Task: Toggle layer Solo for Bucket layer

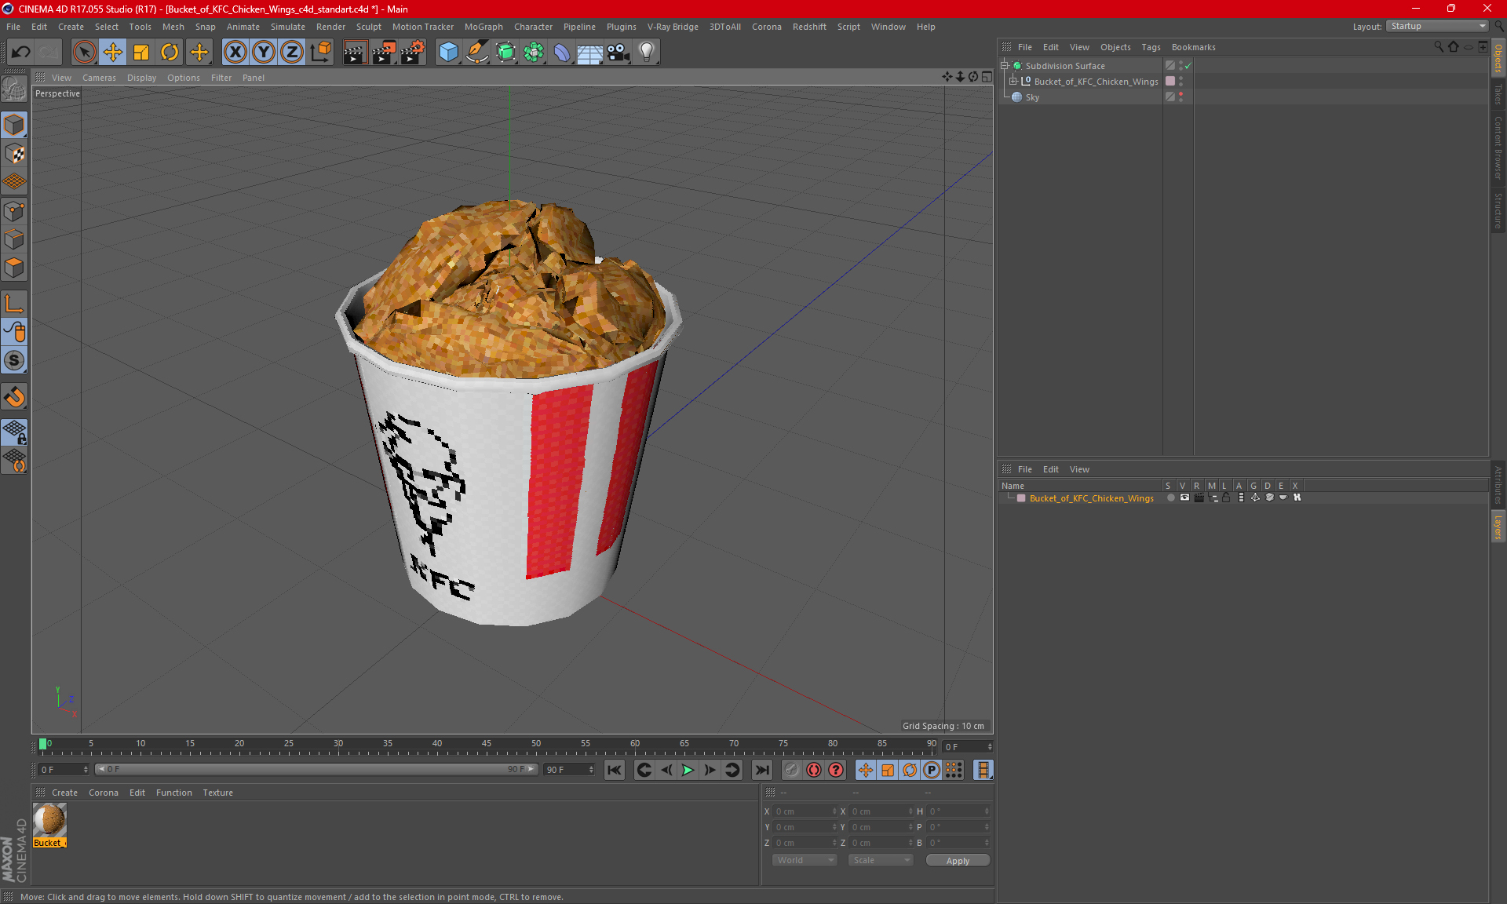Action: point(1170,498)
